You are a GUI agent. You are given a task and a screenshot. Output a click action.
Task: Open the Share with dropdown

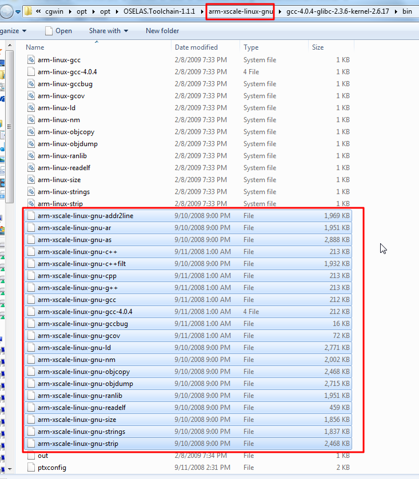(109, 31)
